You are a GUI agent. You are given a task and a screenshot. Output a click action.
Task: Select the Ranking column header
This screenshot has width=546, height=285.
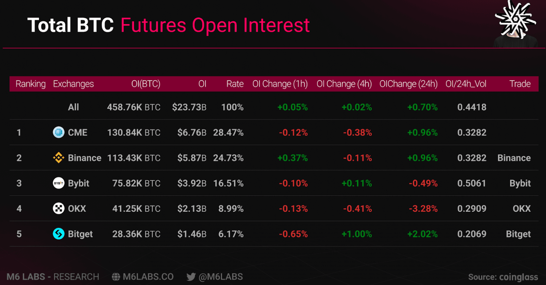click(31, 84)
